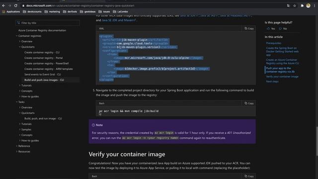Open the issues bookmarks folder

click(x=104, y=12)
